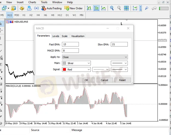The height and width of the screenshot is (135, 171).
Task: Click the tile windows icon
Action: point(126,8)
